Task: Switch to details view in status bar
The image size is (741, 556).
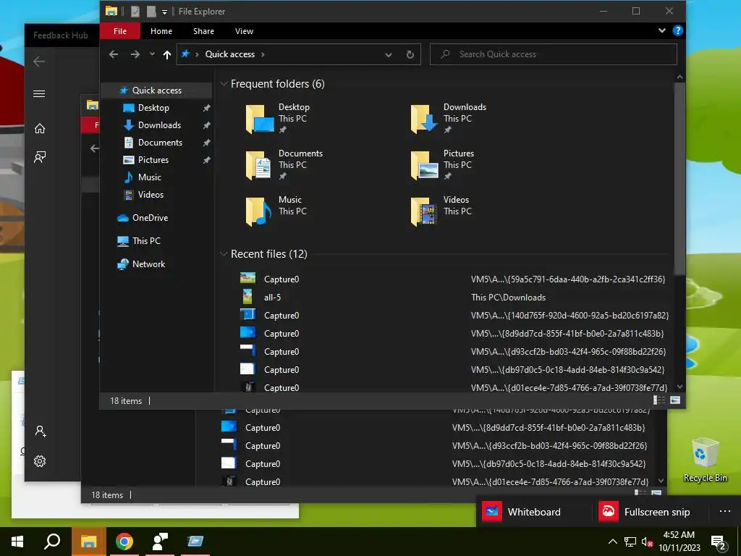Action: pyautogui.click(x=659, y=400)
